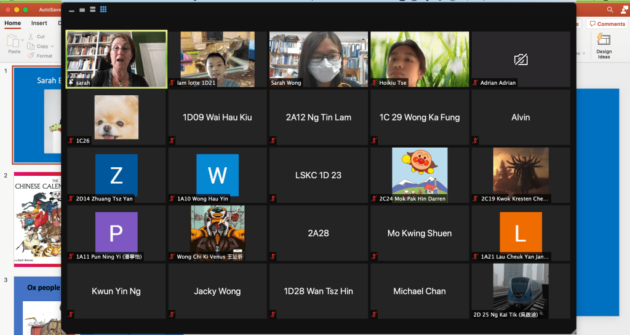Choose the stacked thumbnails view icon
630x335 pixels.
pos(92,10)
